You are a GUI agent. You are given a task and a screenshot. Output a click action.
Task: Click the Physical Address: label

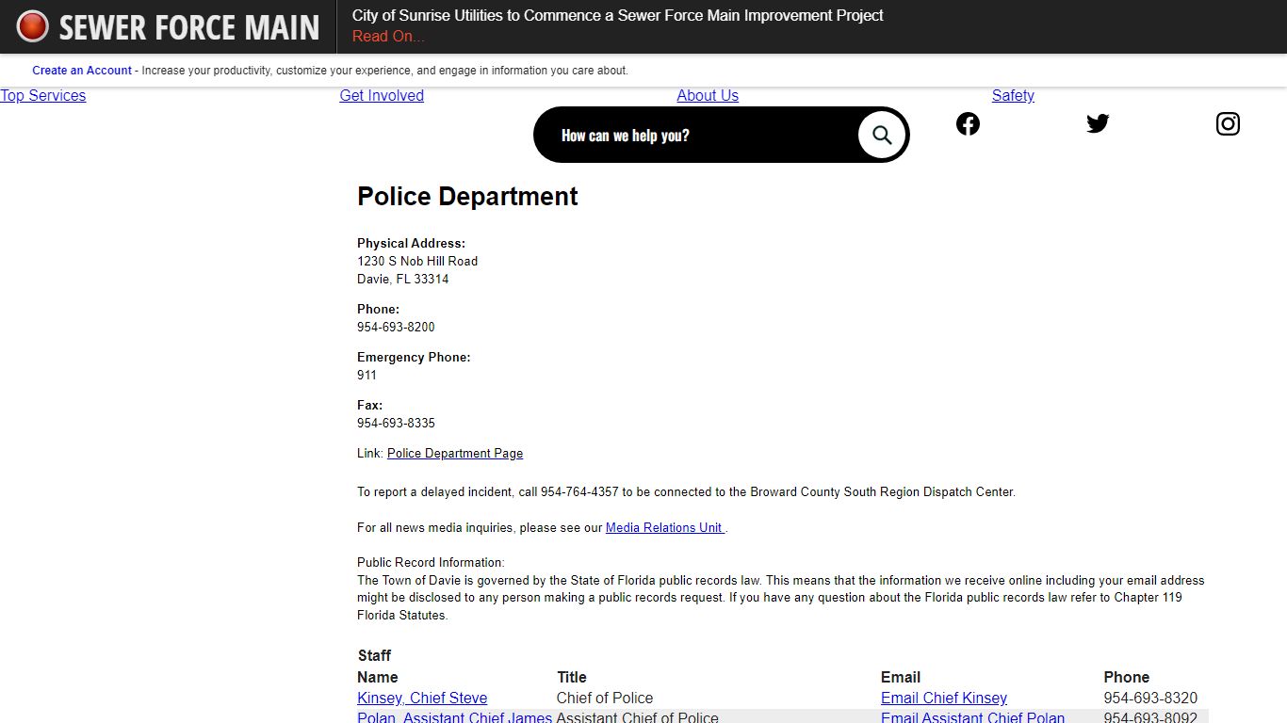pos(411,243)
